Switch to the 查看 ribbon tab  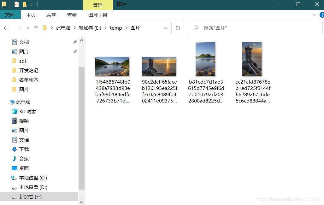coord(72,15)
